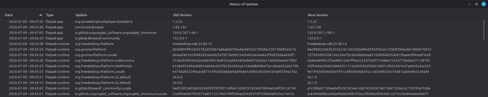Image resolution: width=488 pixels, height=97 pixels.
Task: Select the ungoogled_chromium flatpak-app row
Action: (243, 33)
